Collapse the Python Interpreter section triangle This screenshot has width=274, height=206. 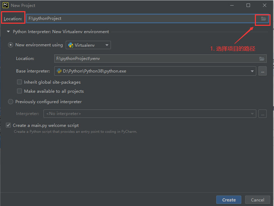pos(8,32)
